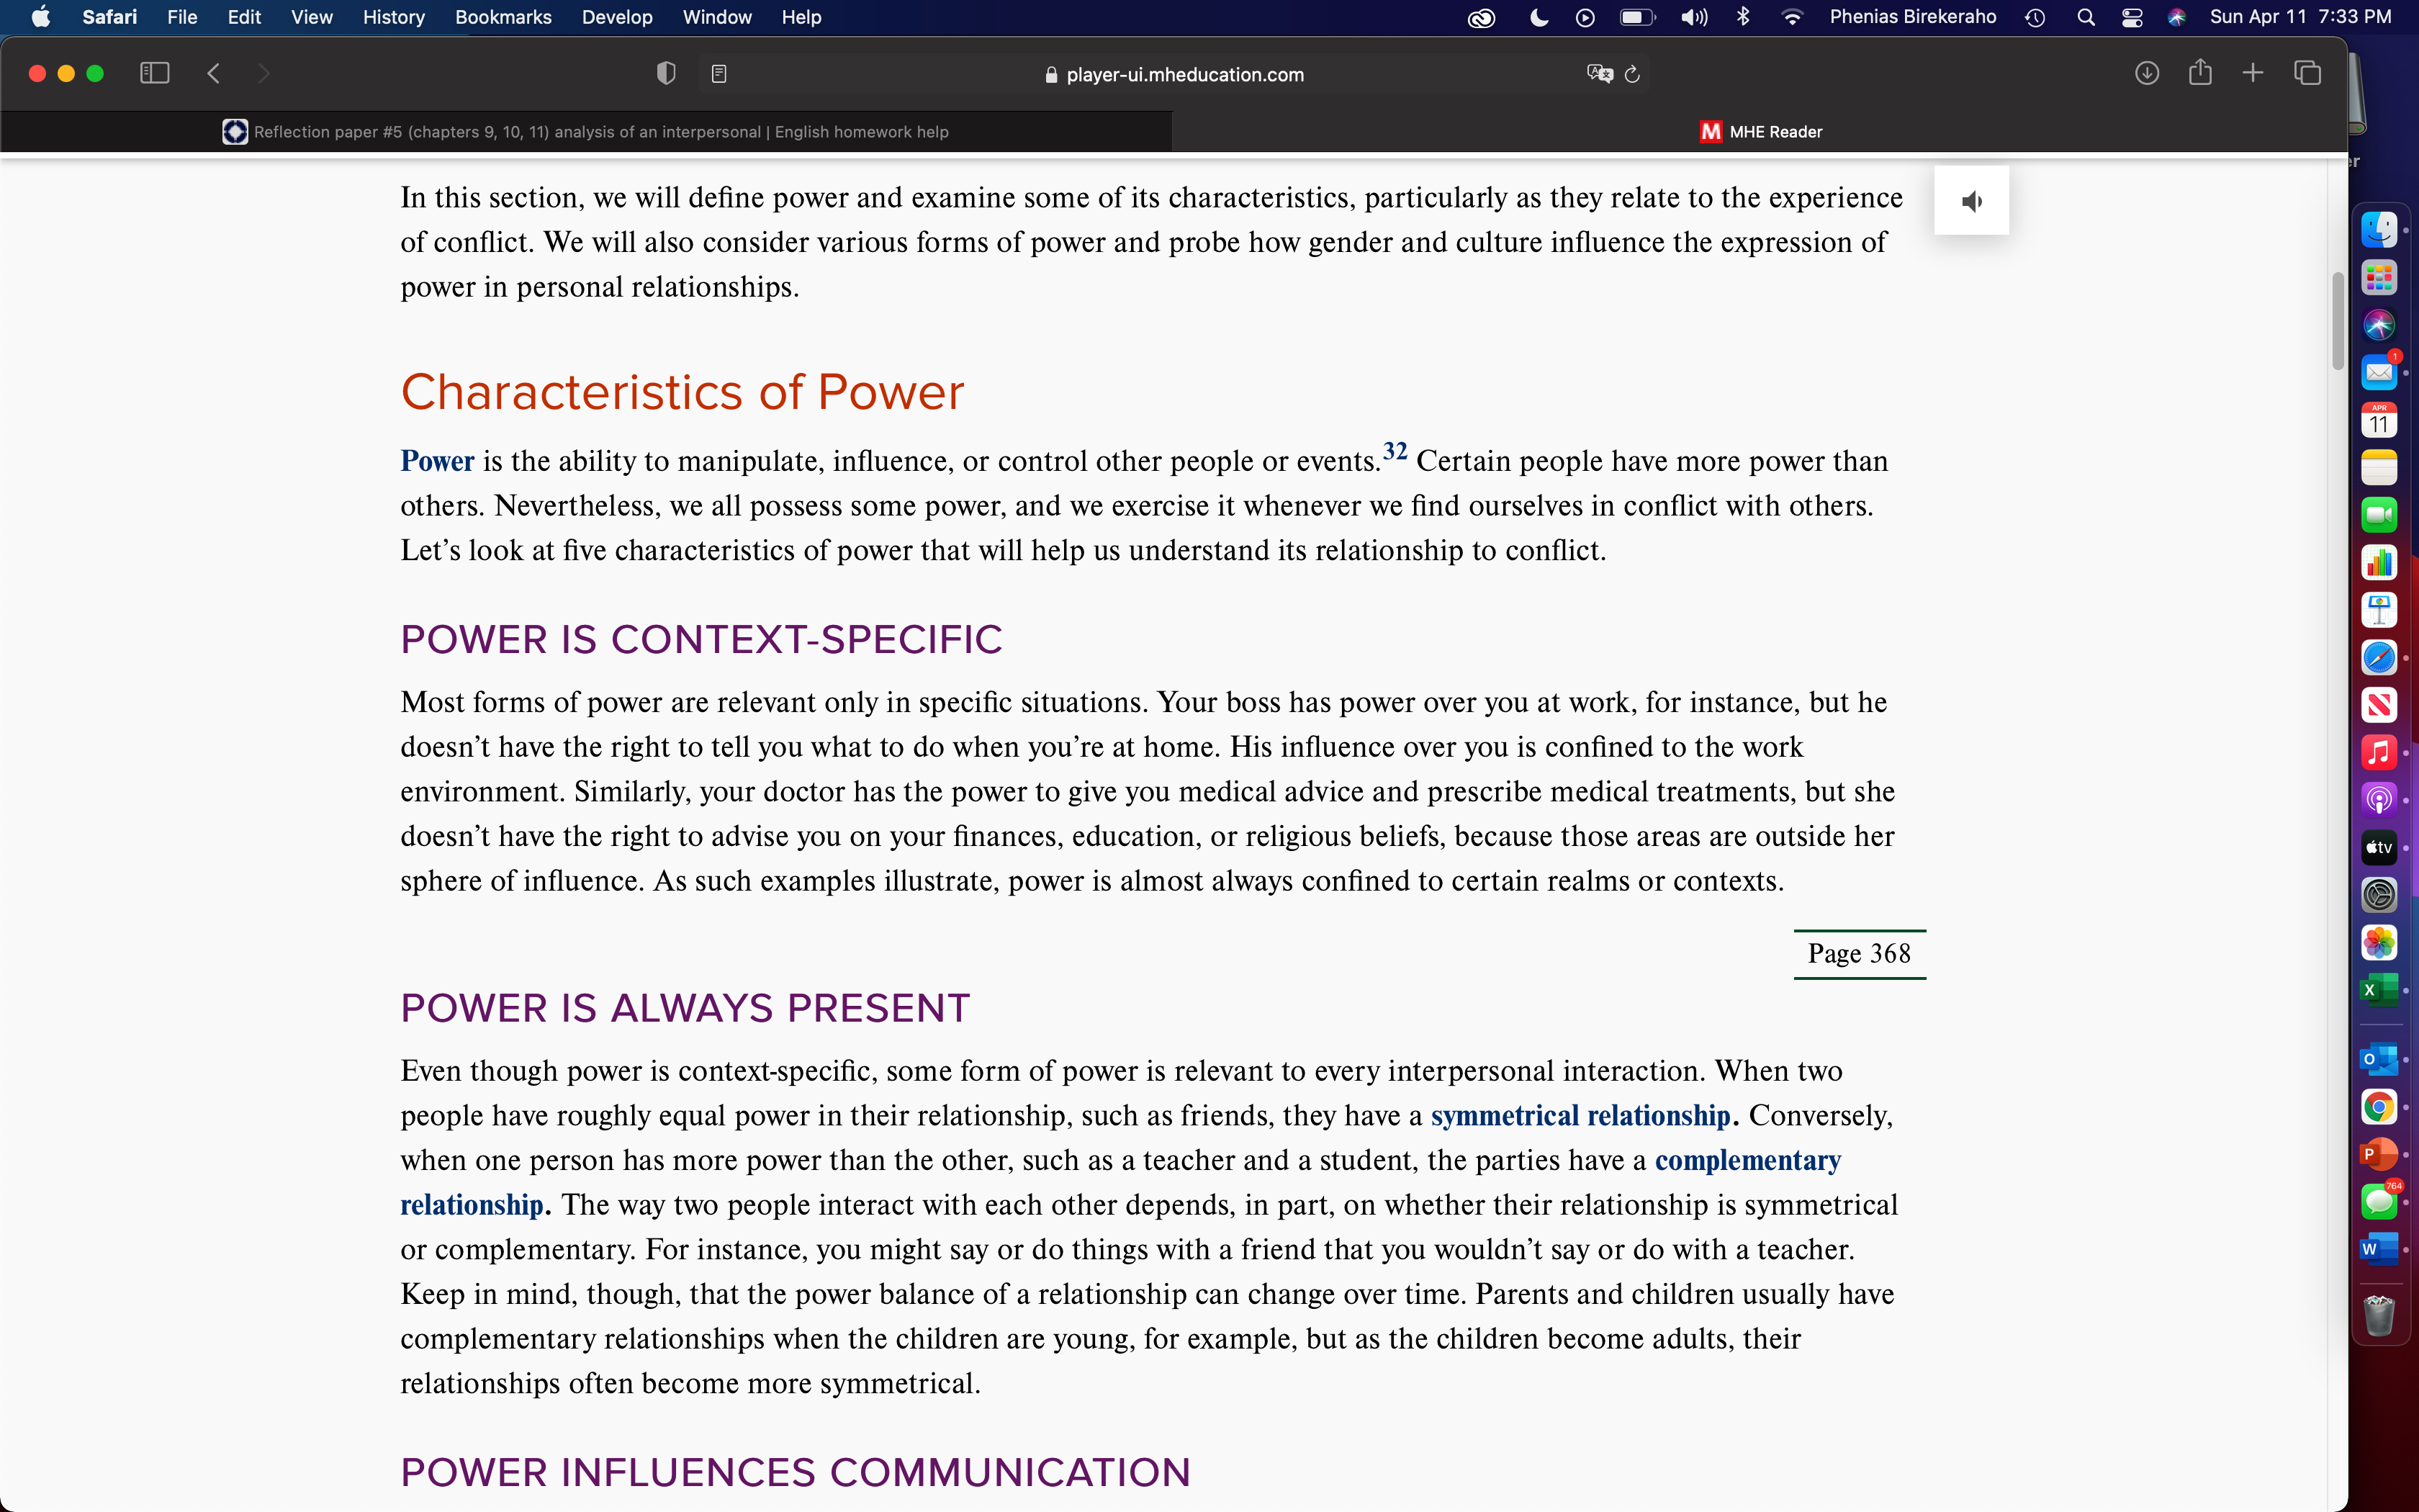Screen dimensions: 2419x1512
Task: Open Time Machine menu
Action: (2035, 17)
